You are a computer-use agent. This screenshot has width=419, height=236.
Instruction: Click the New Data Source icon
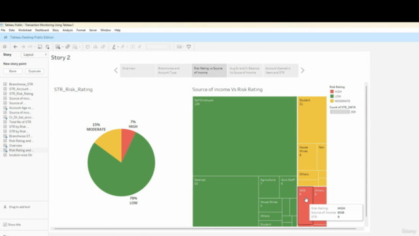click(47, 47)
